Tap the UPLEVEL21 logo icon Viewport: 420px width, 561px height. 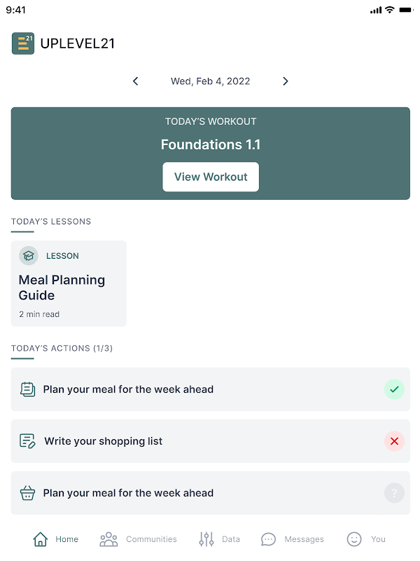pos(23,43)
